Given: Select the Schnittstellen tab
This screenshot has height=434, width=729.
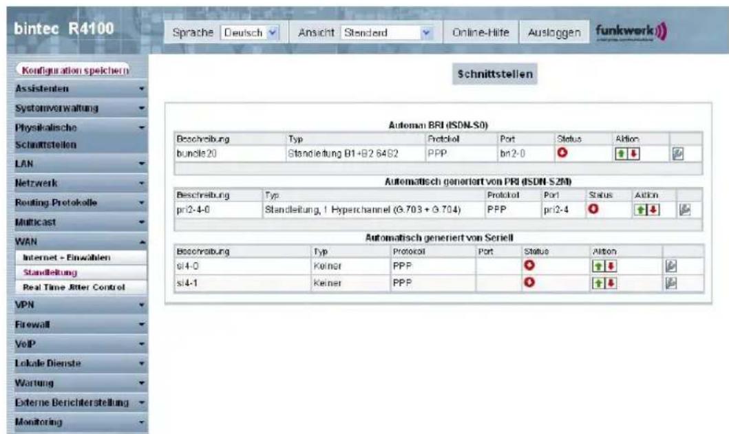Looking at the screenshot, I should pos(495,74).
